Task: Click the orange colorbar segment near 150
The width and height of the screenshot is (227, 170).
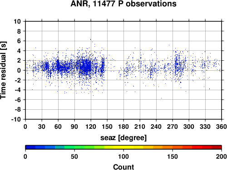Action: [173, 147]
